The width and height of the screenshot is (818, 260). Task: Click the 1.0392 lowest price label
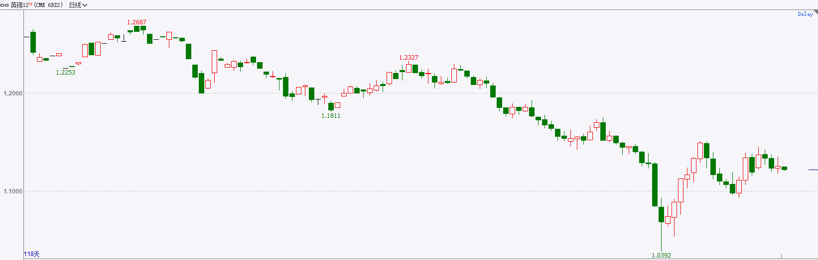coord(661,256)
